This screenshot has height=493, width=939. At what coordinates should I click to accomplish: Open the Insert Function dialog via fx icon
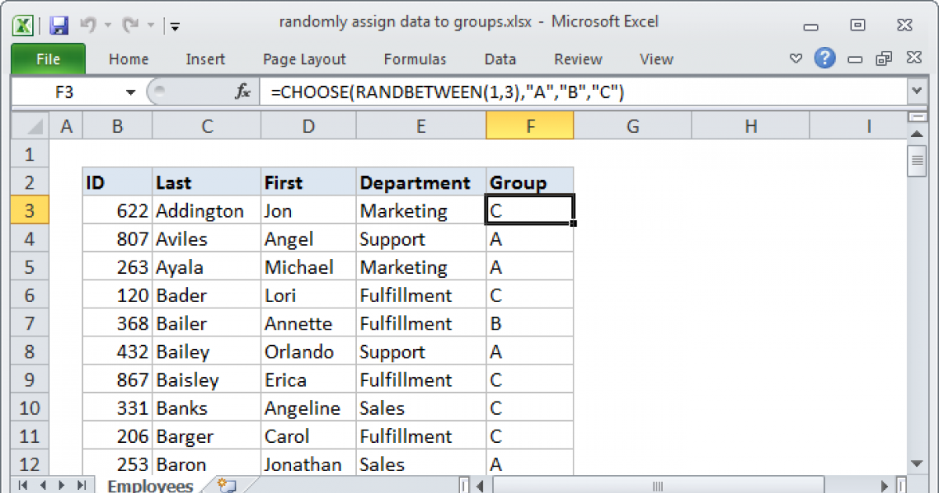point(243,91)
